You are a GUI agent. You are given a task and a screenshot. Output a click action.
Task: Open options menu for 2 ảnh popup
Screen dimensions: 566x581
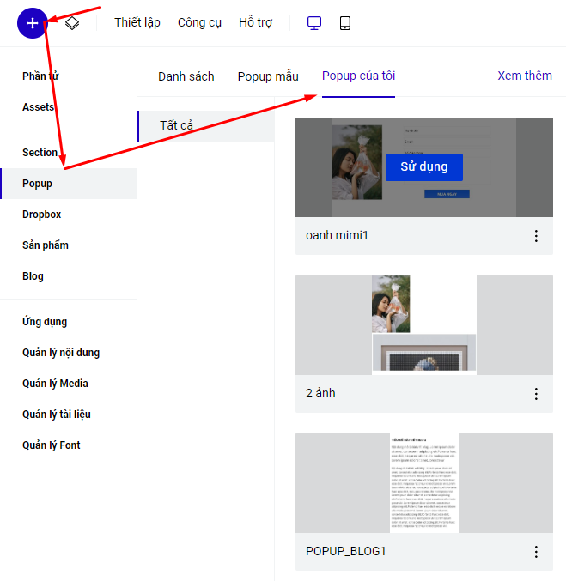click(536, 393)
